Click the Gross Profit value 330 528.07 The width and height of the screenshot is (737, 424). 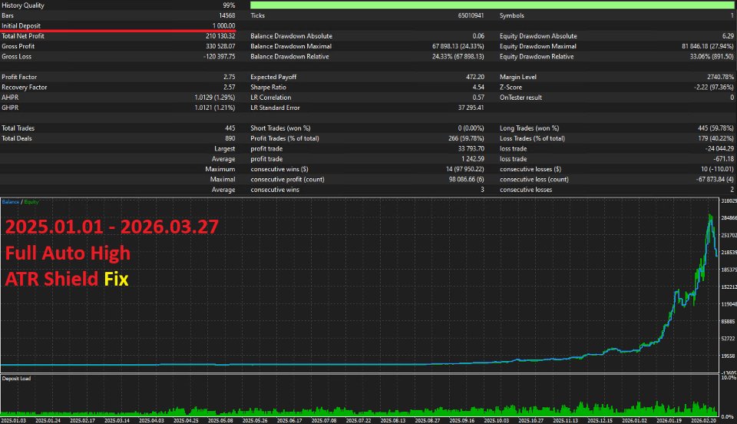(220, 47)
